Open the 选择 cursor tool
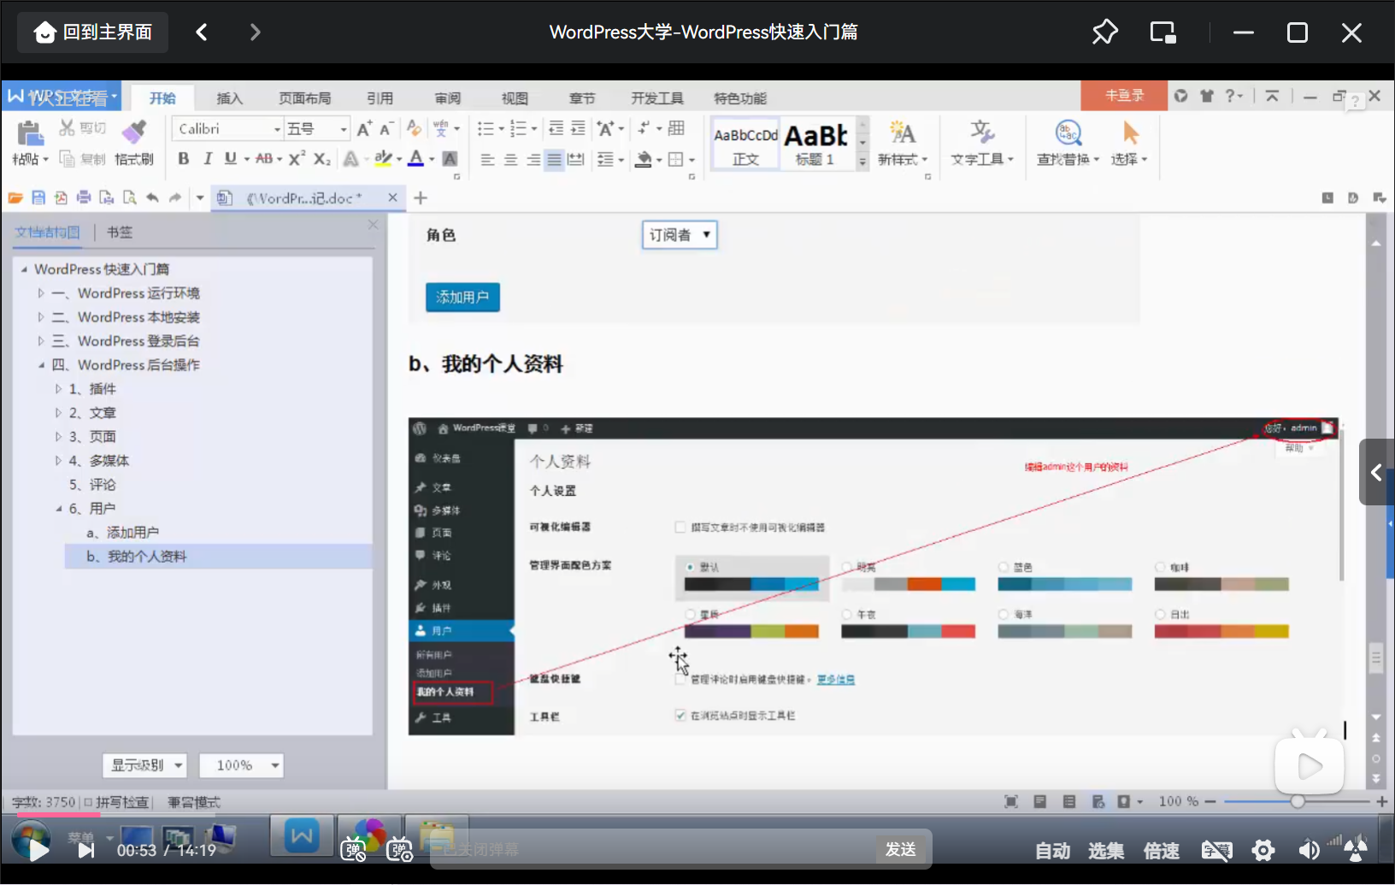 click(1129, 144)
